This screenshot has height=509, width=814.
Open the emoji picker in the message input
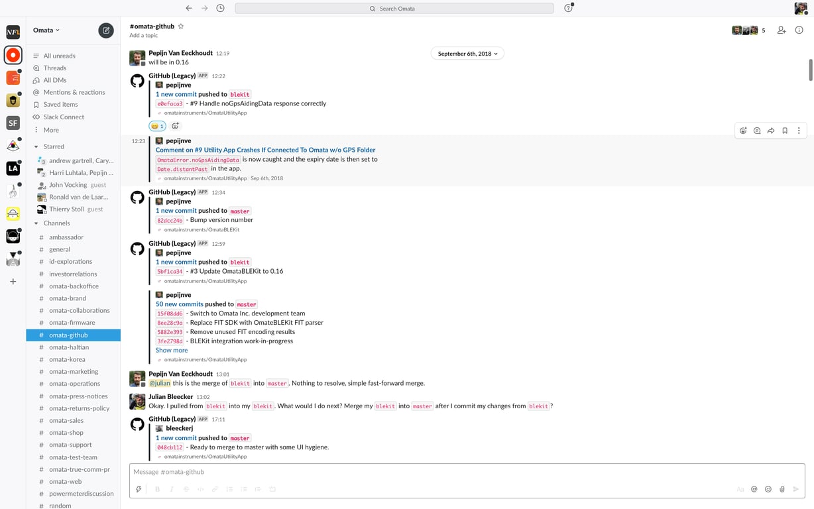click(768, 488)
